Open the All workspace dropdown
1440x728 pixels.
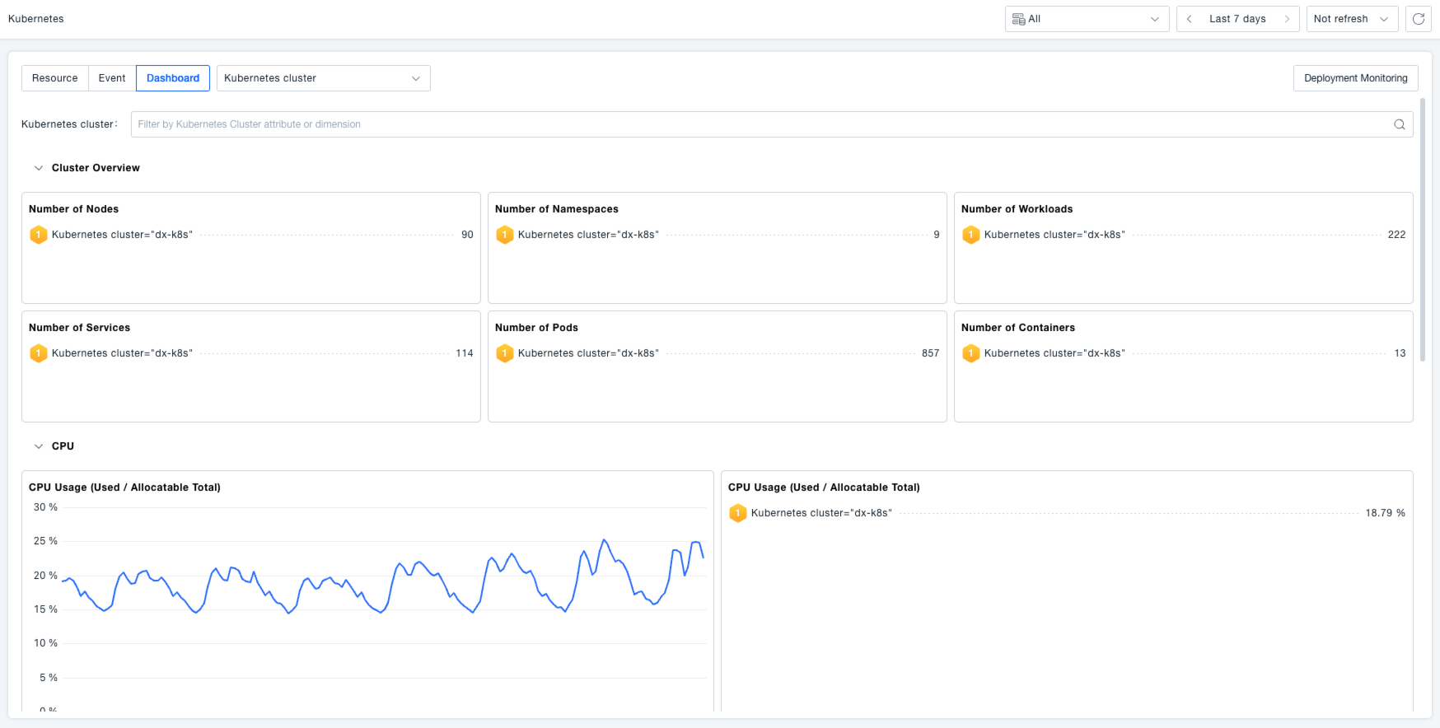[x=1086, y=19]
